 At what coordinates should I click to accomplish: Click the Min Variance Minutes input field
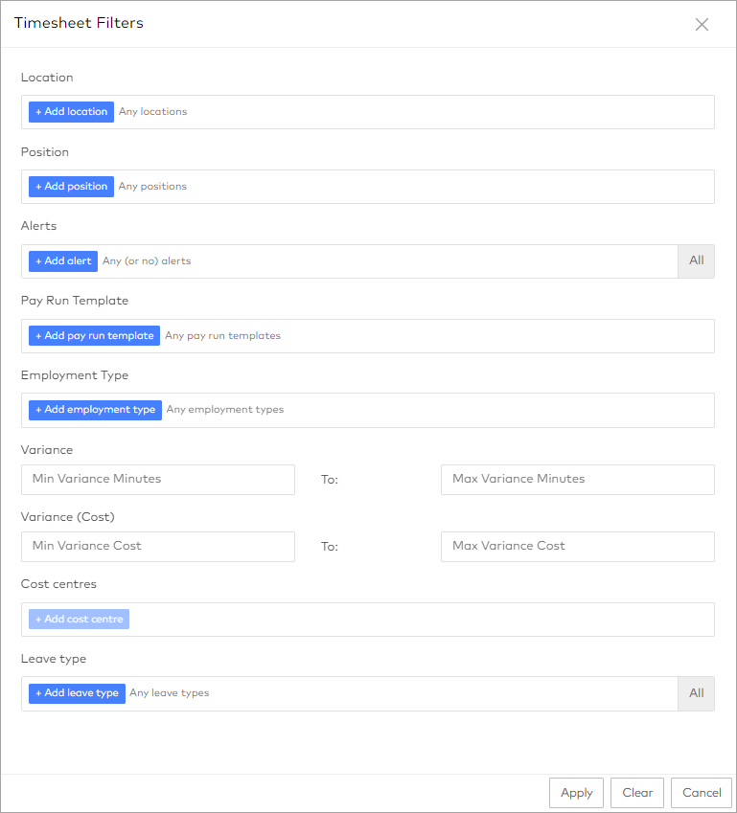point(157,479)
